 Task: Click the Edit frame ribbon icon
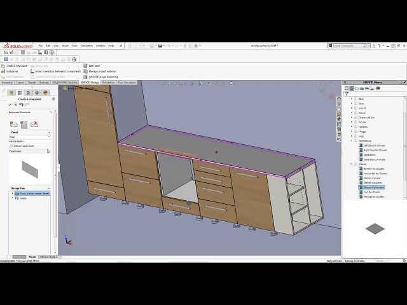click(85, 66)
